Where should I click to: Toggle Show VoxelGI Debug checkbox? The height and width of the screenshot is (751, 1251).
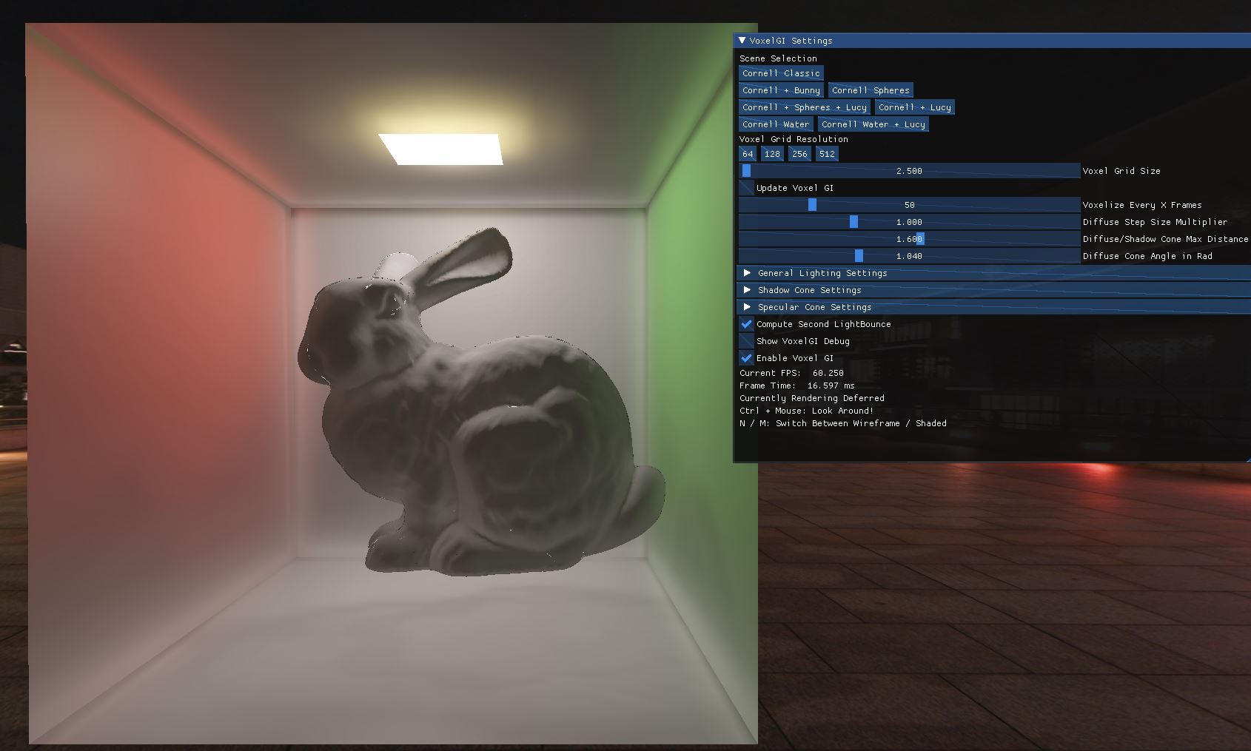(747, 341)
